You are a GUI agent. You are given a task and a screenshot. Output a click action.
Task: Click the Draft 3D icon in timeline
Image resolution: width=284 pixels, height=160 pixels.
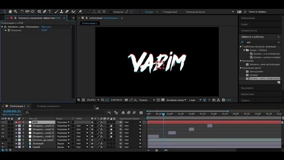click(116, 112)
